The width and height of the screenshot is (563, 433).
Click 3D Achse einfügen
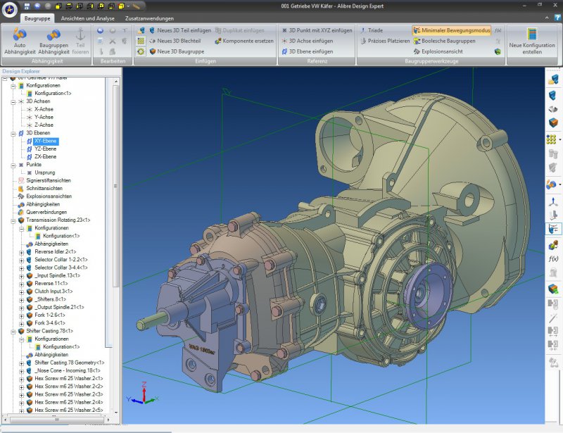[307, 41]
